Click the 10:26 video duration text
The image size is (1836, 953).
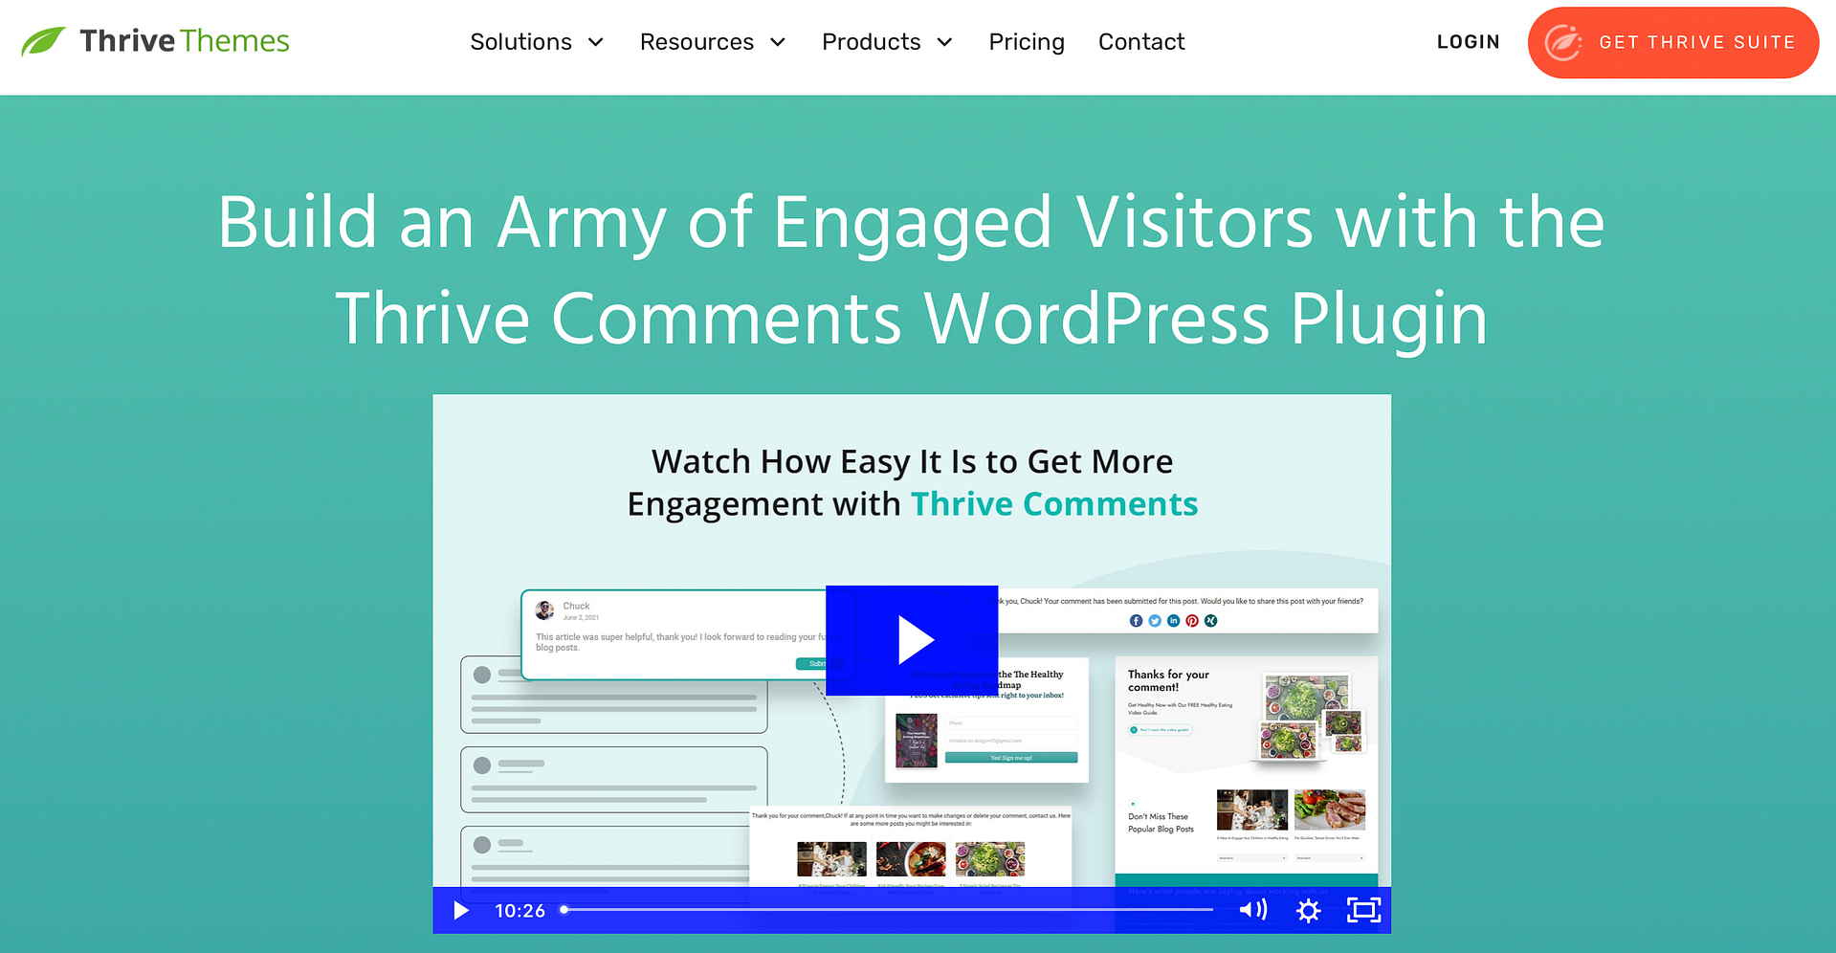pyautogui.click(x=520, y=911)
